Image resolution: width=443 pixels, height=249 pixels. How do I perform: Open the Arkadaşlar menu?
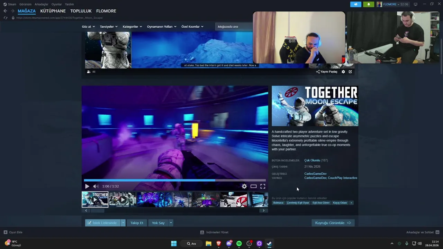[x=42, y=4]
